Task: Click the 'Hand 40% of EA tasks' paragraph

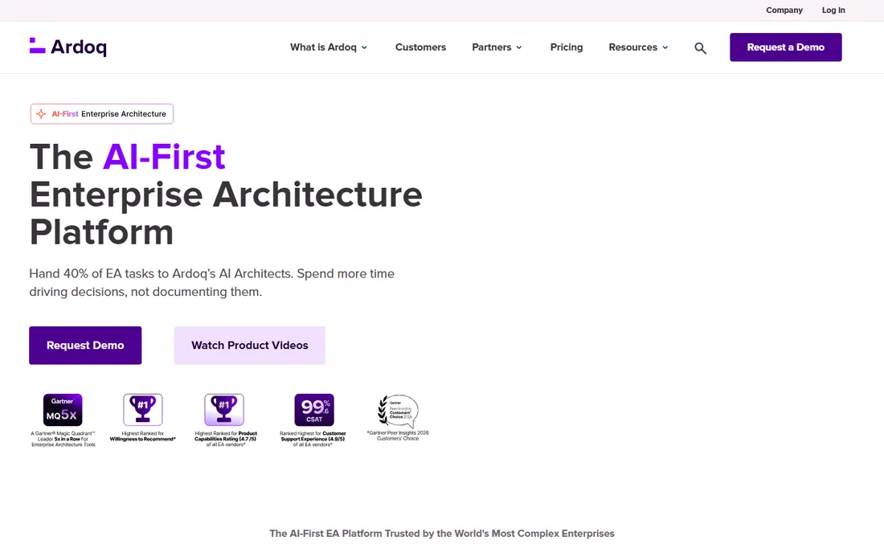Action: tap(212, 282)
